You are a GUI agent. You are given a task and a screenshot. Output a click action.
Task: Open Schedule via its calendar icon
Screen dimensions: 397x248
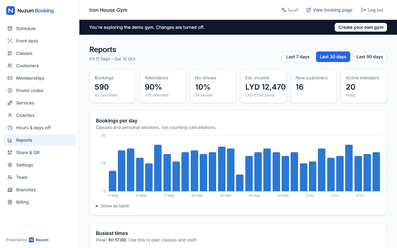[10, 29]
